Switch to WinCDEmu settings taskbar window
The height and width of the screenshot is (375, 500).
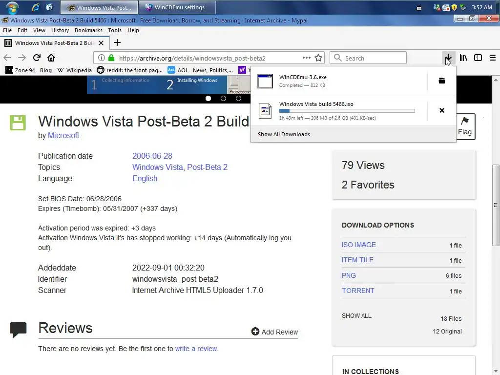[177, 7]
